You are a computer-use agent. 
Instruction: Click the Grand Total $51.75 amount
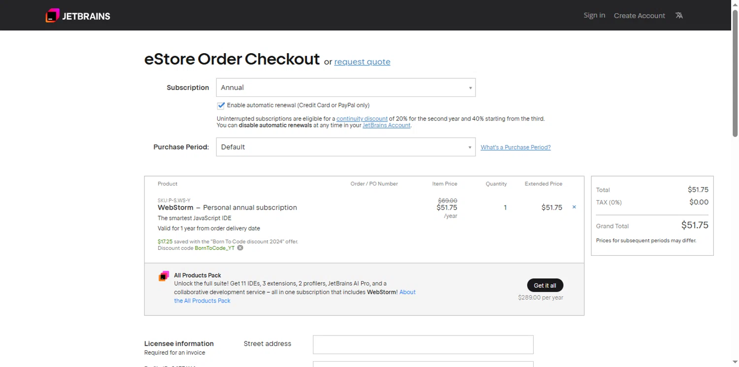click(695, 225)
